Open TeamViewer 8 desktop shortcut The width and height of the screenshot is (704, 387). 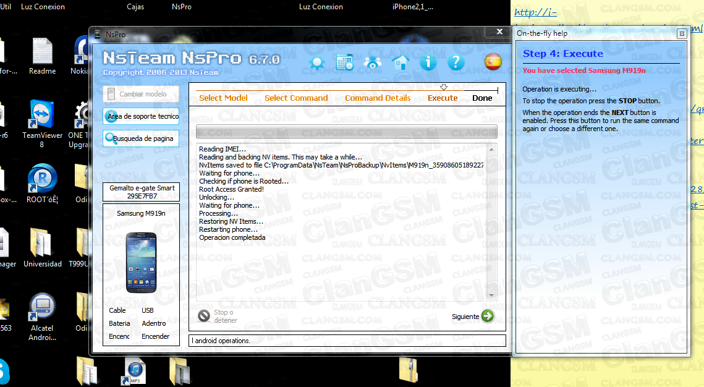[x=42, y=124]
